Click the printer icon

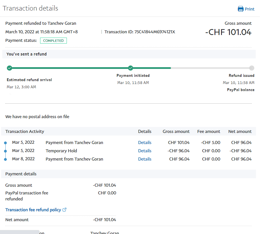click(241, 9)
